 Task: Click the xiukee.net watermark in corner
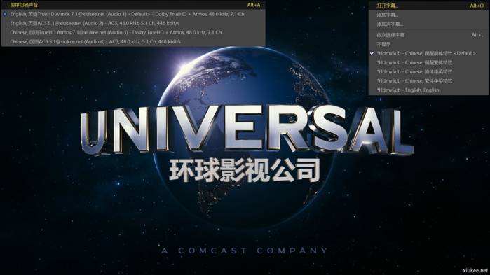[475, 270]
